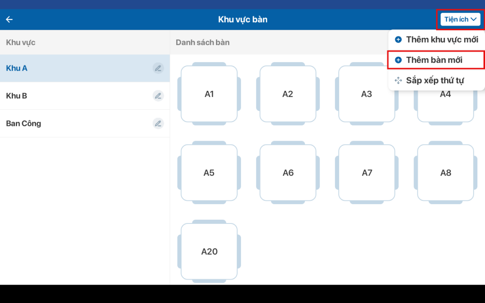Click the pencil icon for Khu B
Image resolution: width=485 pixels, height=303 pixels.
point(158,96)
